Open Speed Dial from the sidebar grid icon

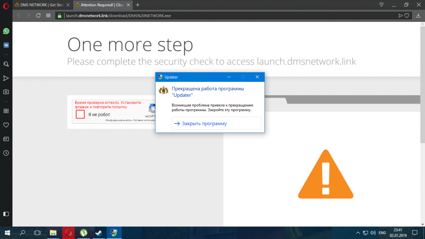[x=6, y=111]
